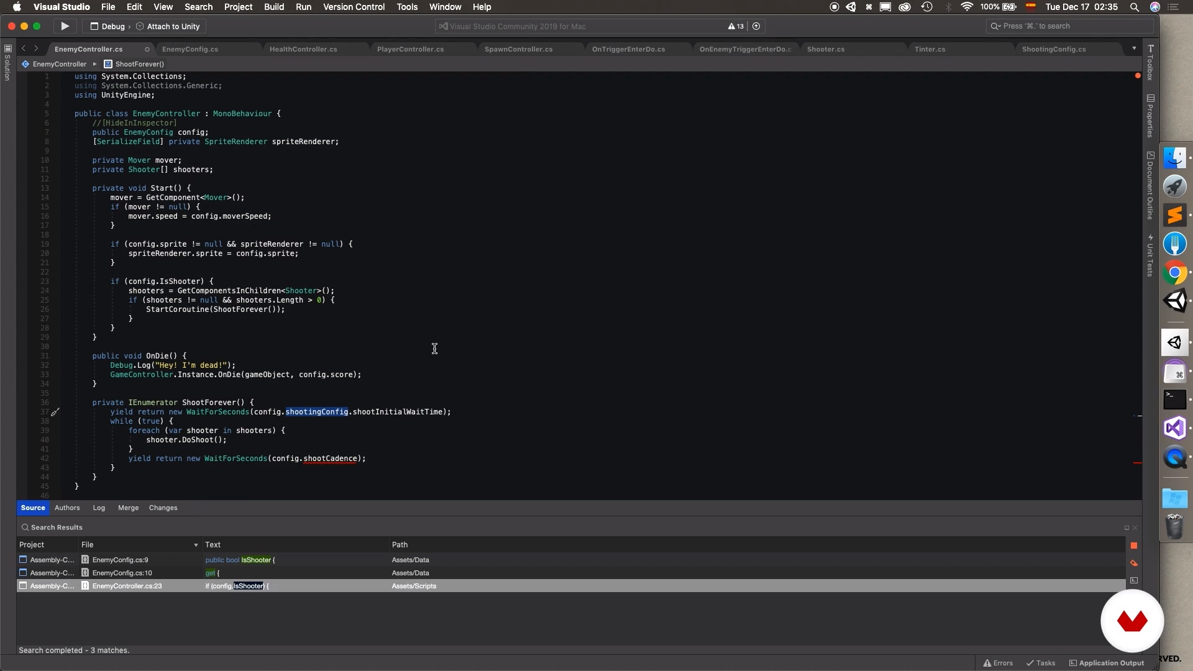Open the document tabs overflow dropdown arrow
Viewport: 1193px width, 671px height.
point(1134,48)
